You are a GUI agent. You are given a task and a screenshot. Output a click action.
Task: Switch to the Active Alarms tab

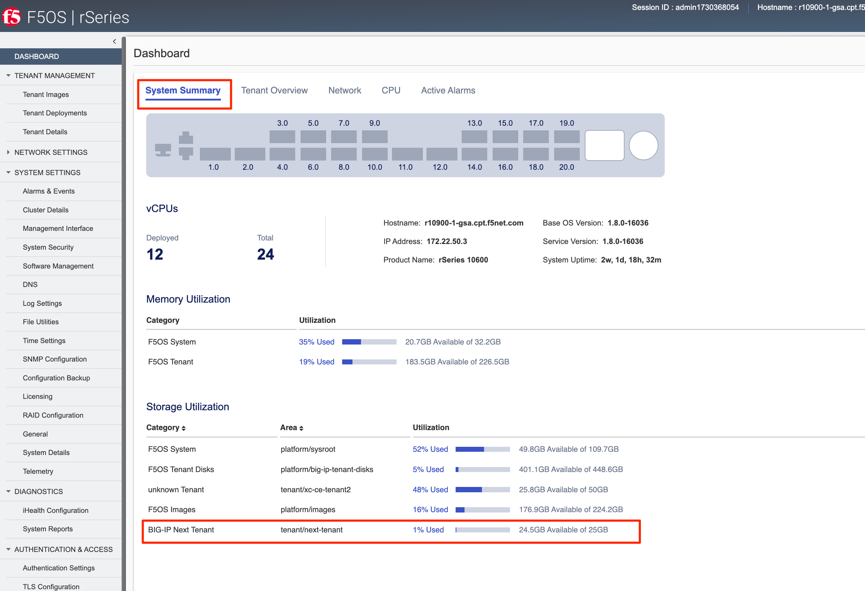[x=448, y=90]
